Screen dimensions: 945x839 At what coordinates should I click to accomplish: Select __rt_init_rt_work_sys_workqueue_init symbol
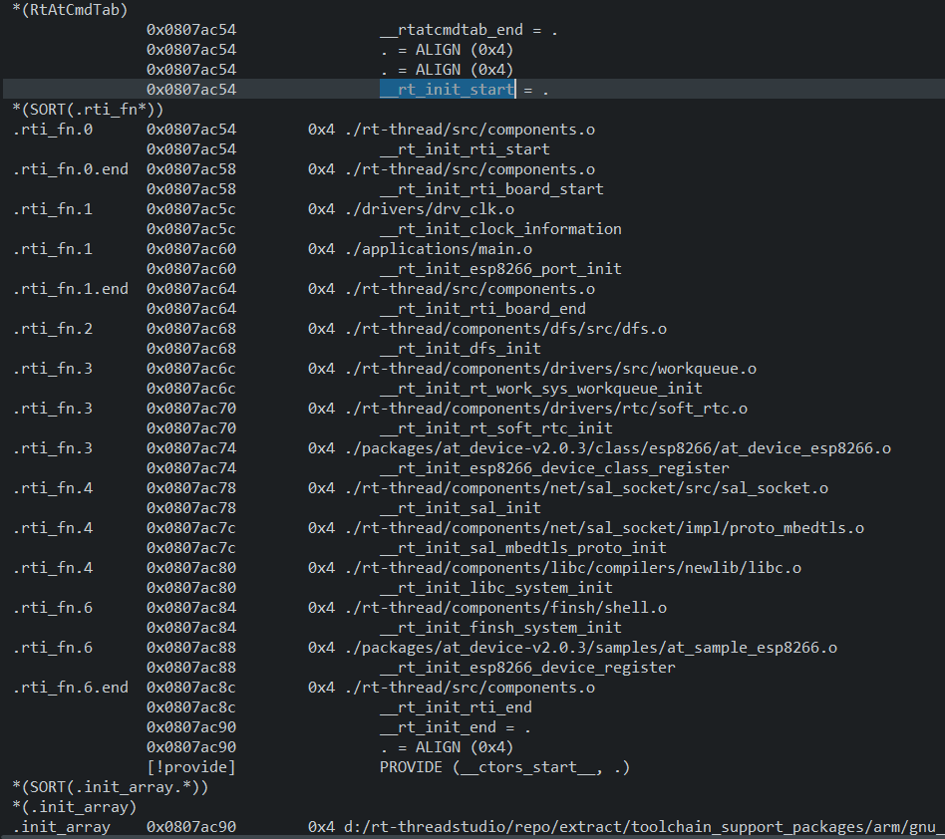click(x=540, y=388)
